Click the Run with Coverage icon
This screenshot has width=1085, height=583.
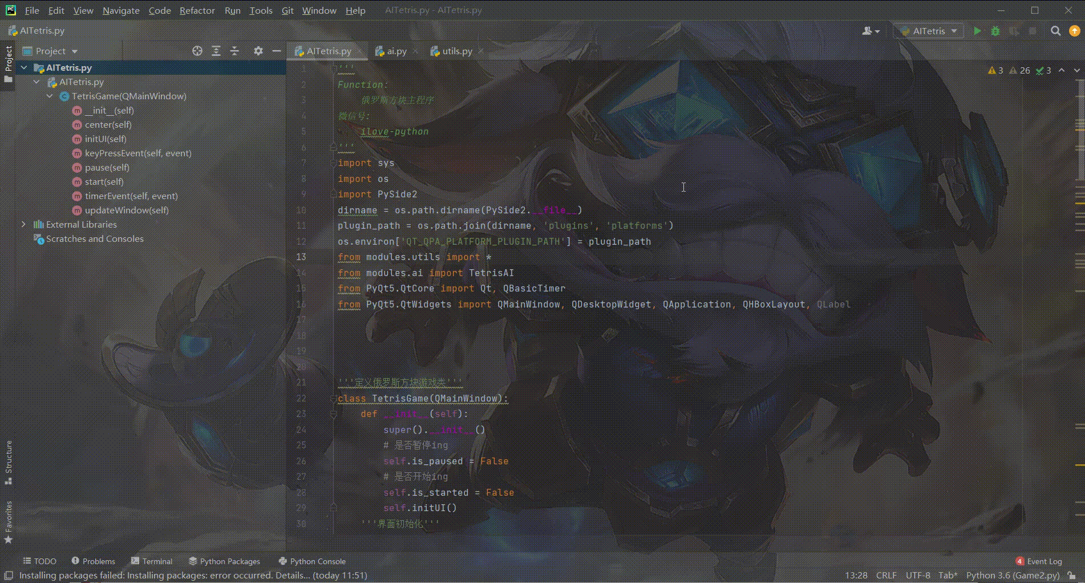point(1014,31)
